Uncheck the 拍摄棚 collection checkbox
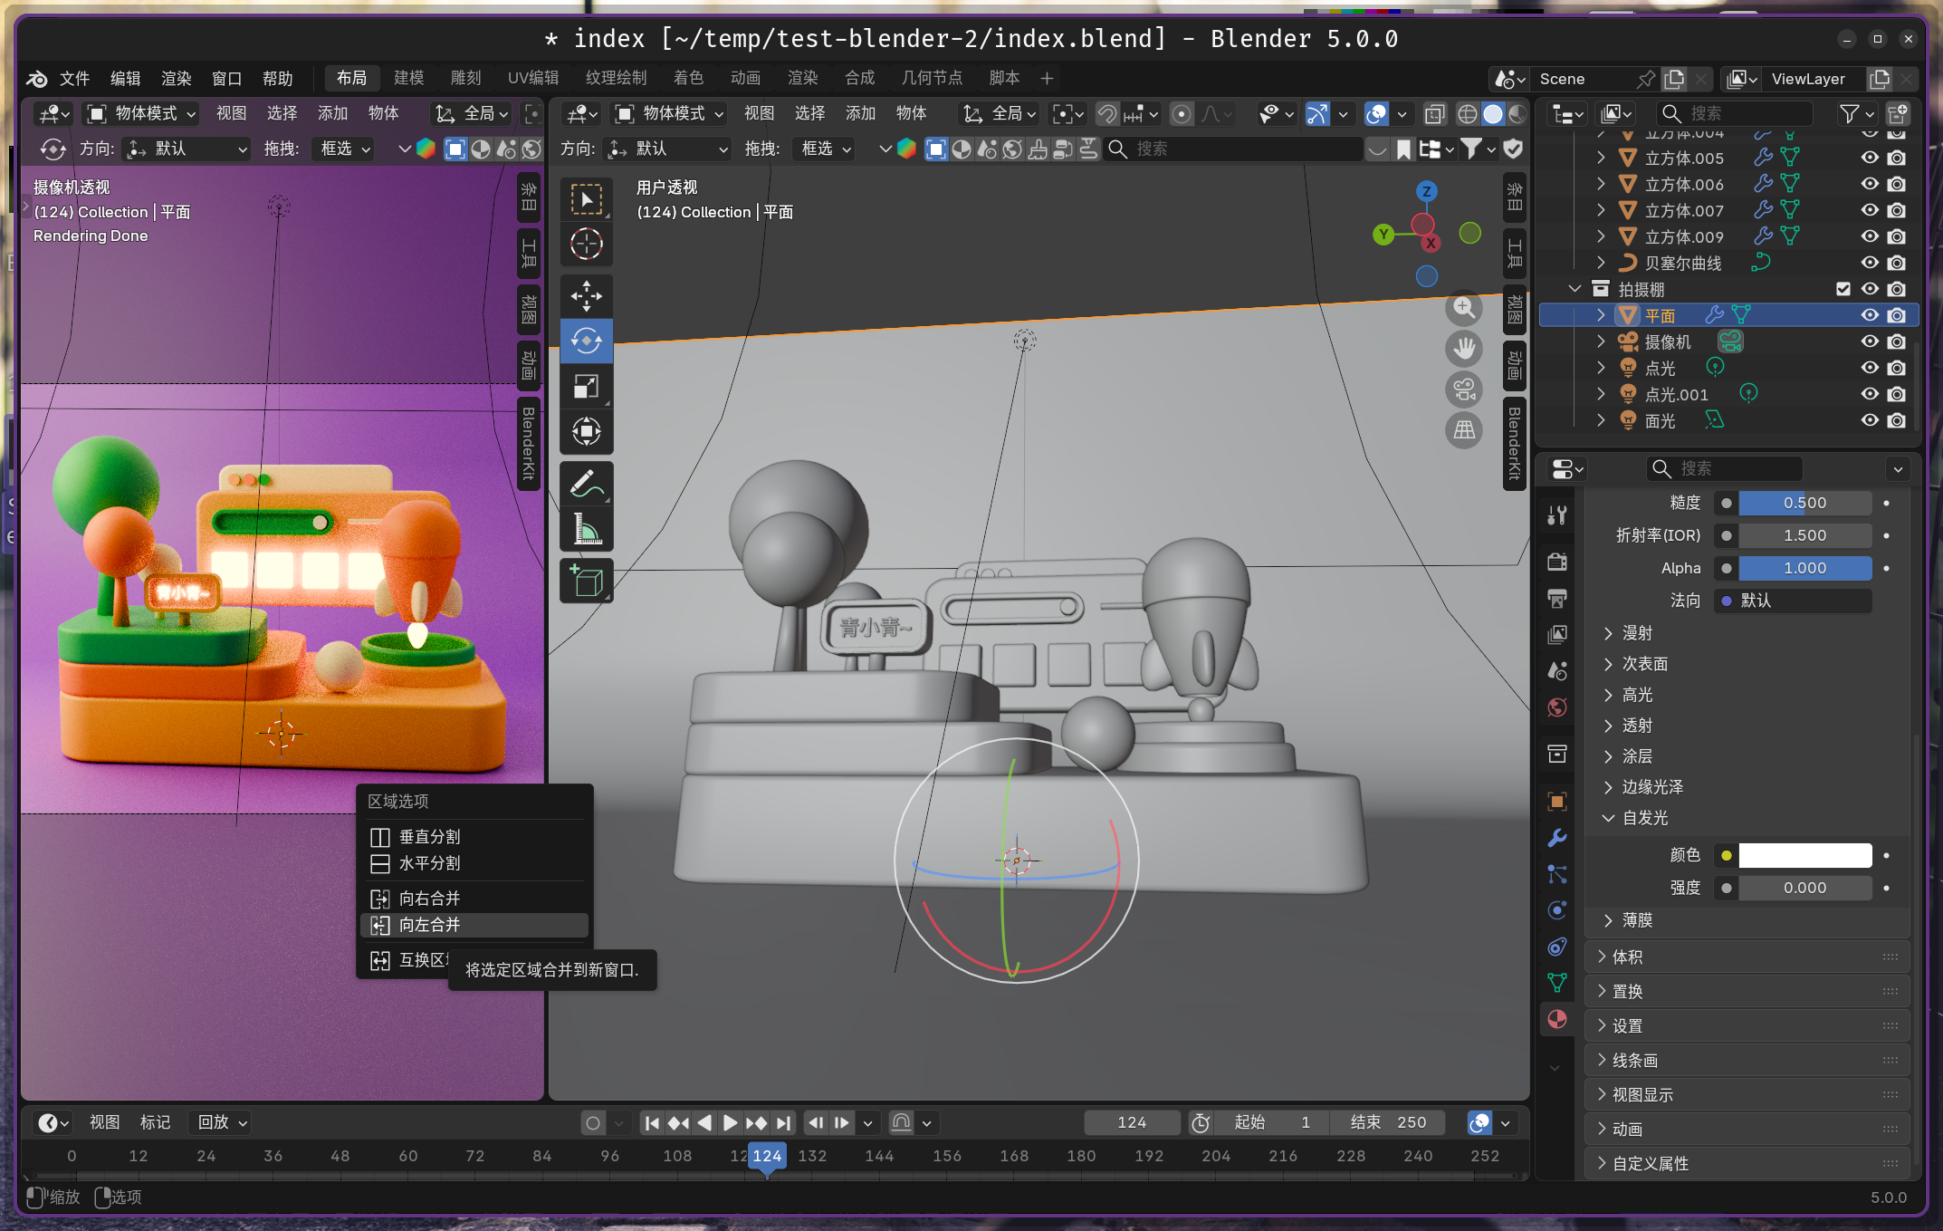Screen dimensions: 1943x1231 coord(1842,289)
